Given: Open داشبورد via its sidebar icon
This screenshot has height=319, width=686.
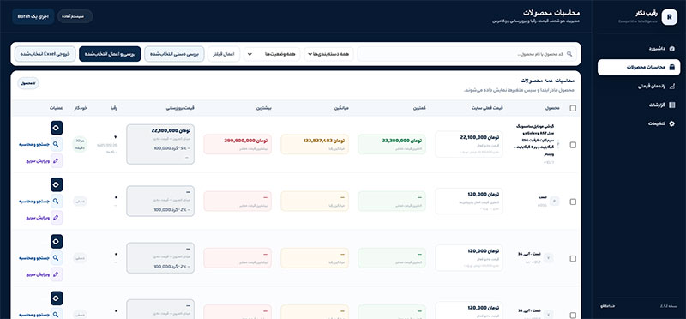Looking at the screenshot, I should pos(672,49).
